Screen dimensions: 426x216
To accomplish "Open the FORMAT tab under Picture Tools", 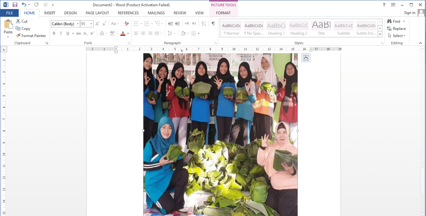I will point(223,13).
